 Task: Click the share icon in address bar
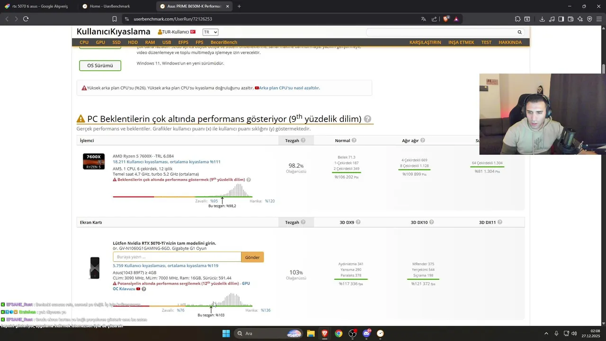pos(434,19)
